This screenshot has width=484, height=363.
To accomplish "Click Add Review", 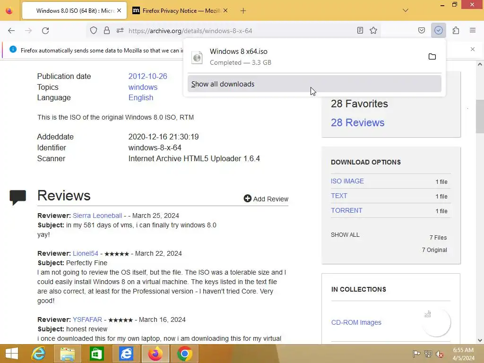I will (266, 199).
